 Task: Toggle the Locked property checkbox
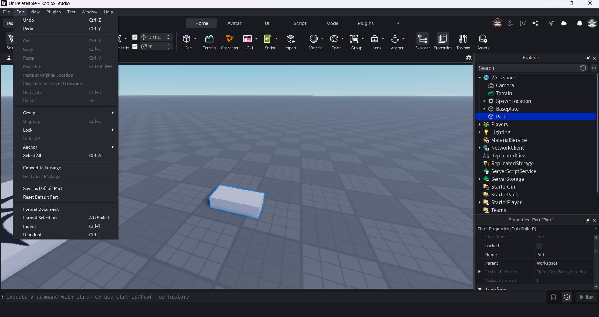(539, 246)
